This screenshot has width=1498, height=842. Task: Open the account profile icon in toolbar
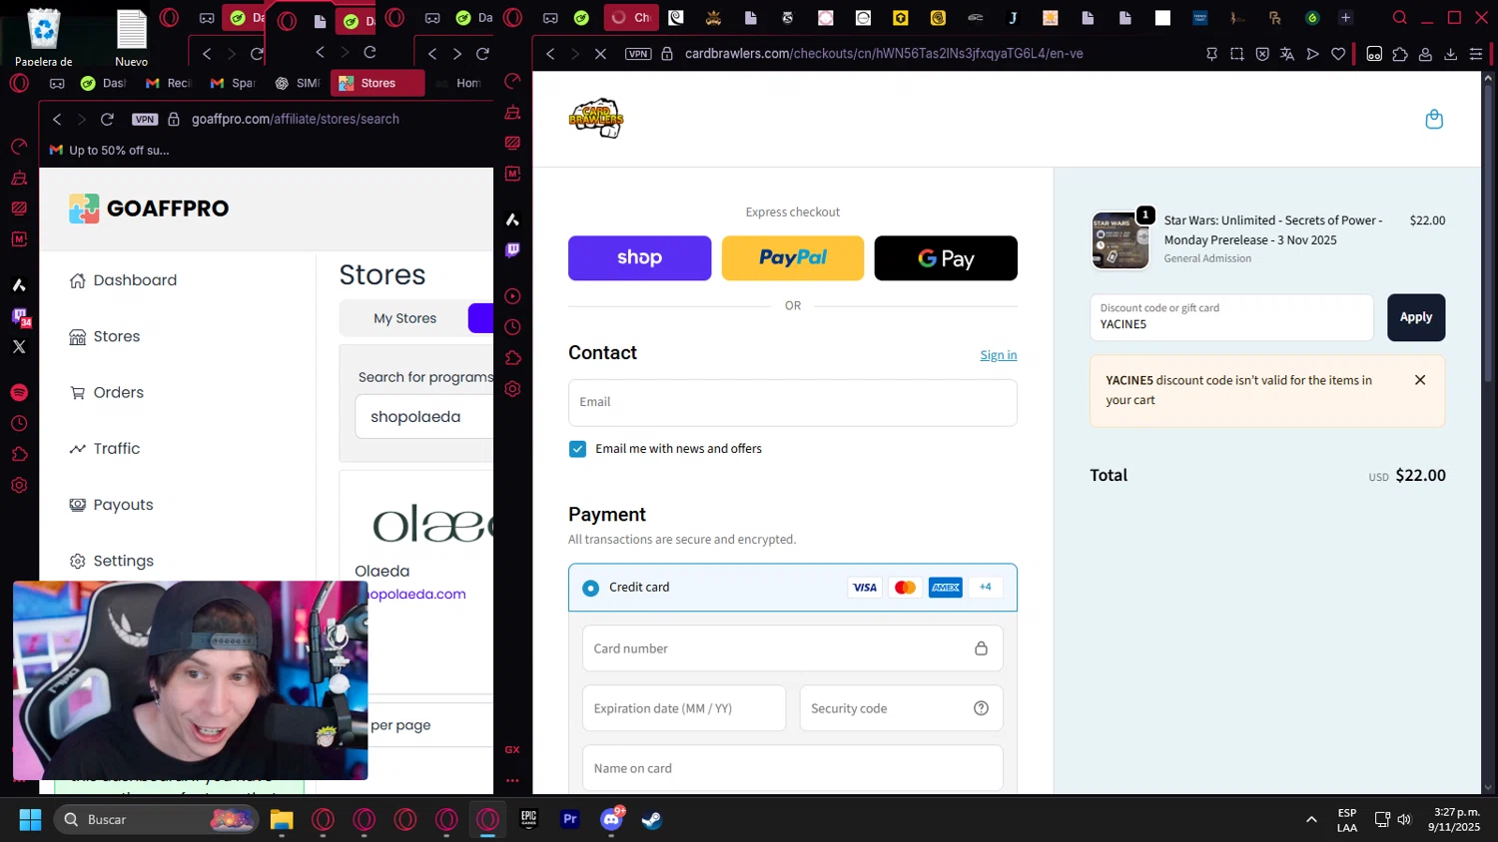tap(1425, 54)
